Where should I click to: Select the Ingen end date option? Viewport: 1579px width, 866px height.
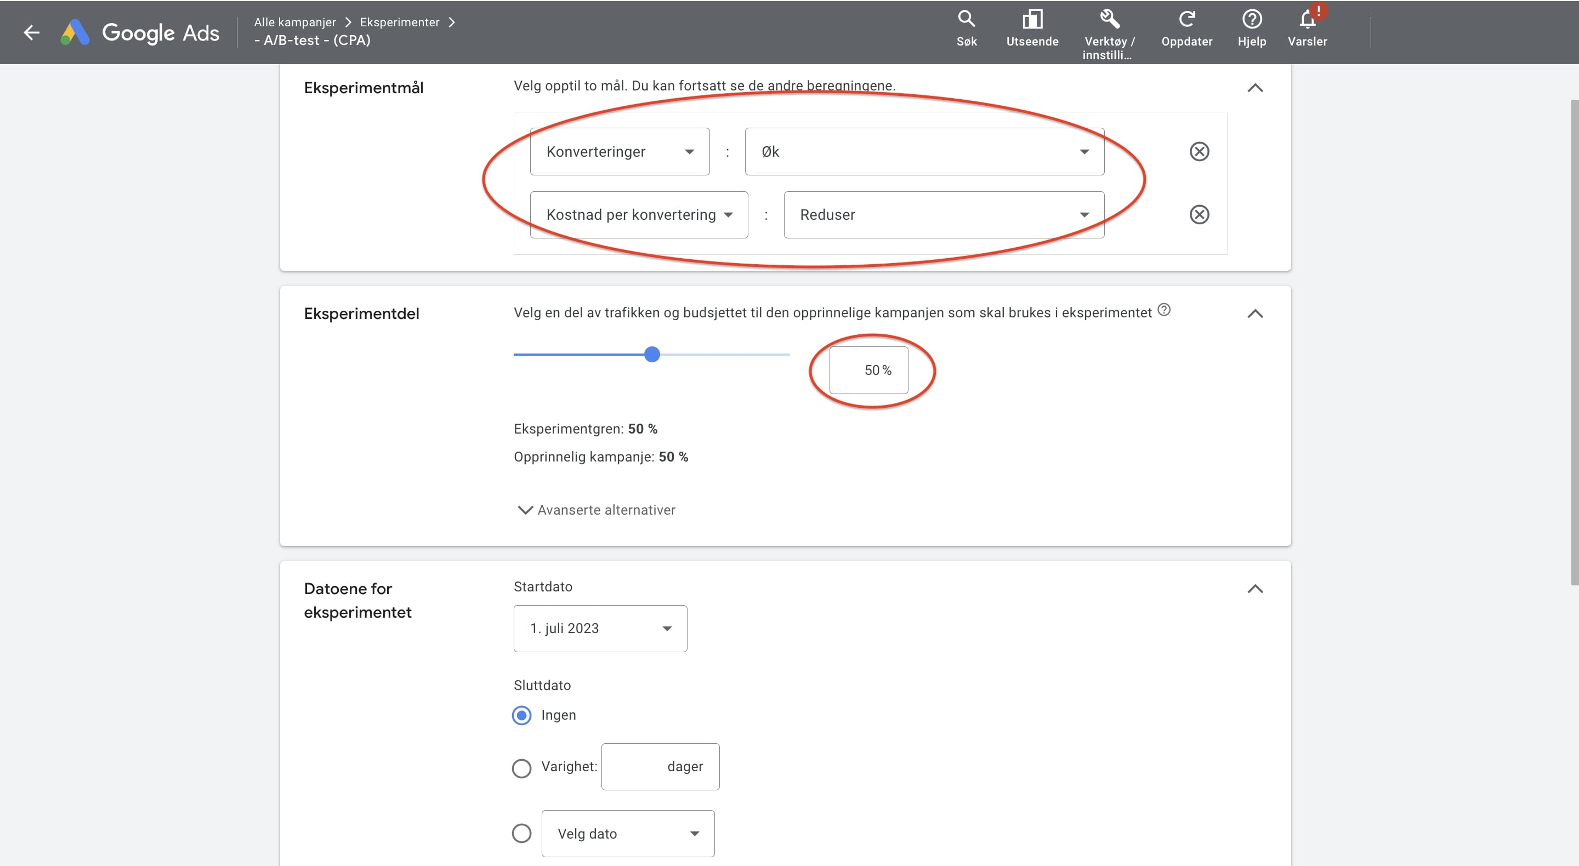click(x=521, y=715)
